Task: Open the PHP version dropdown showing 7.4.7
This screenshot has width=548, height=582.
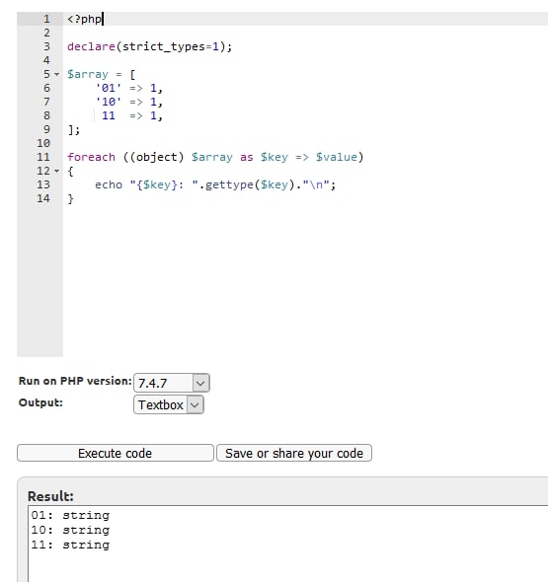Action: point(172,383)
